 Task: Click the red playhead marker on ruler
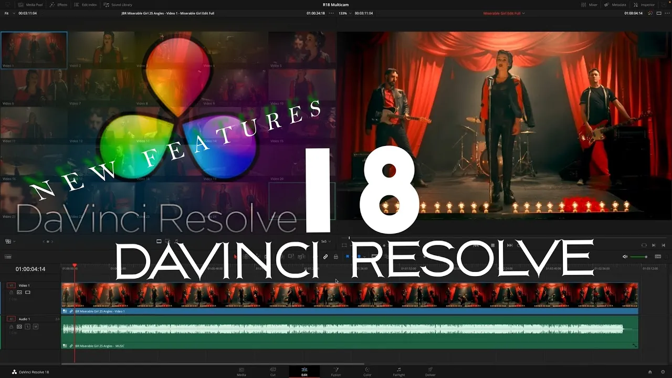click(75, 266)
